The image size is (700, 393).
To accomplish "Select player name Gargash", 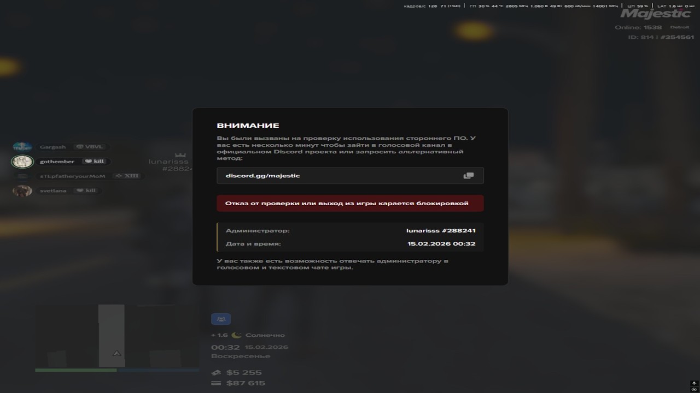I will pyautogui.click(x=52, y=147).
